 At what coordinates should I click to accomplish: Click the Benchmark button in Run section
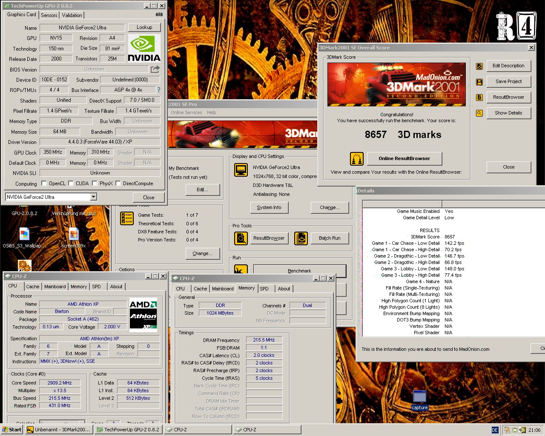point(299,271)
